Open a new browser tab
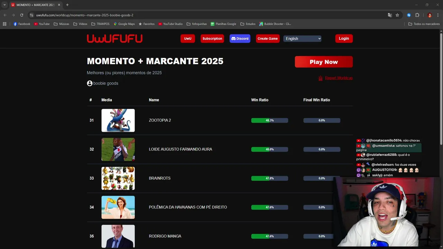Viewport: 443px width, 249px height. click(67, 5)
